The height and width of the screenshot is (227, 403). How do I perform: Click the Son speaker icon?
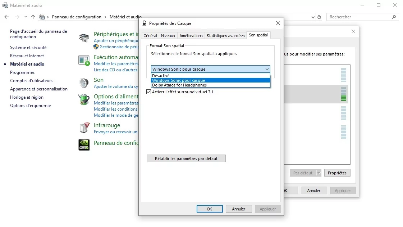click(84, 83)
